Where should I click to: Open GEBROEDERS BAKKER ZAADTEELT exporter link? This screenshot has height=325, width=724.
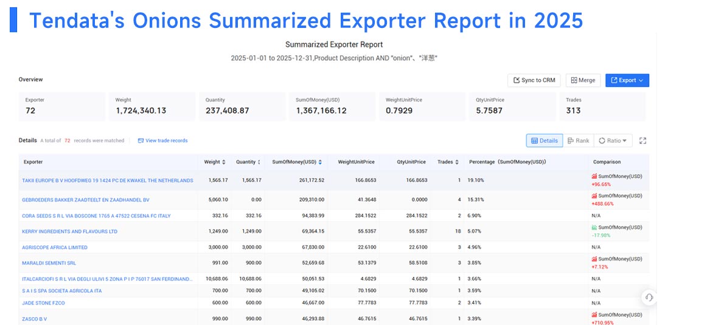pyautogui.click(x=85, y=200)
